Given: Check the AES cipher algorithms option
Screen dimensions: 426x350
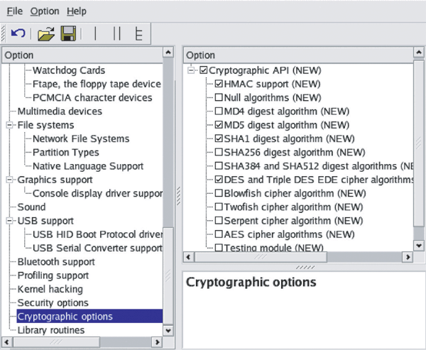Looking at the screenshot, I should point(219,234).
